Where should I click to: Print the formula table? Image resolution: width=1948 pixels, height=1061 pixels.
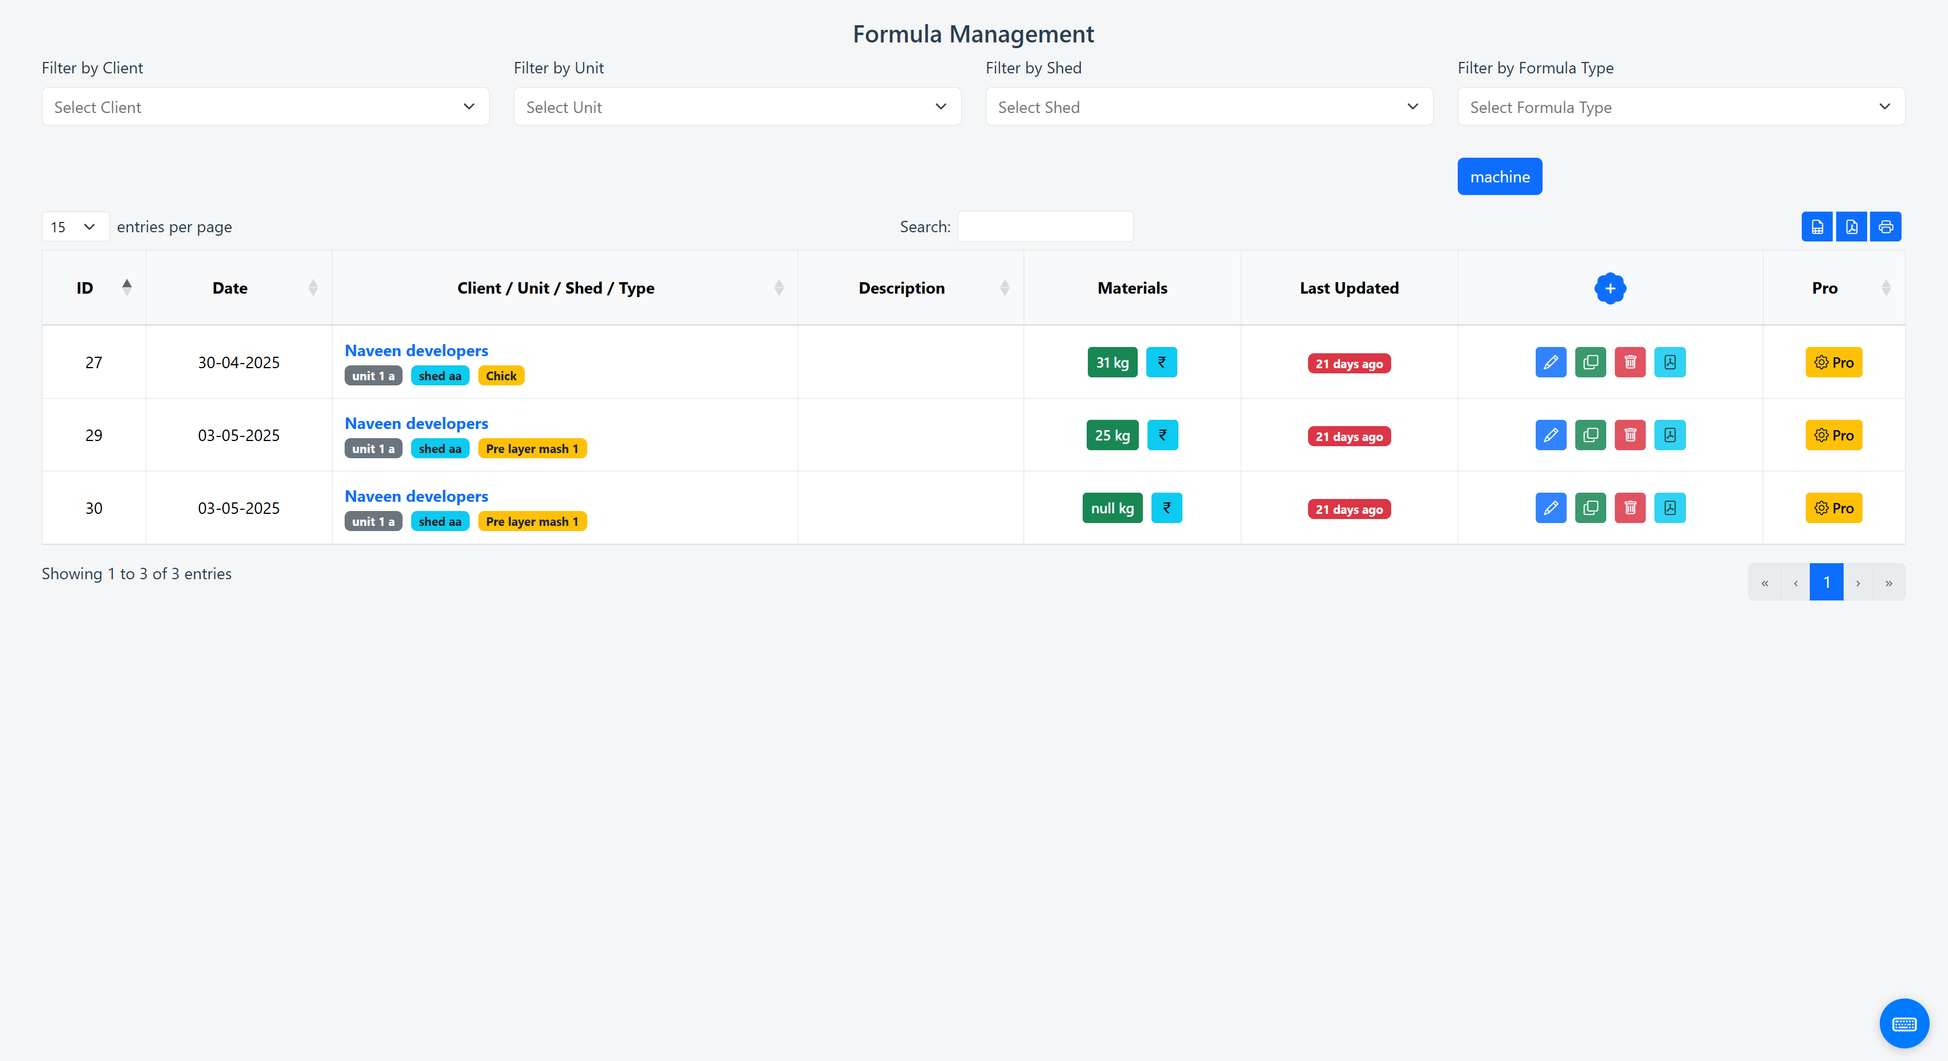coord(1885,226)
